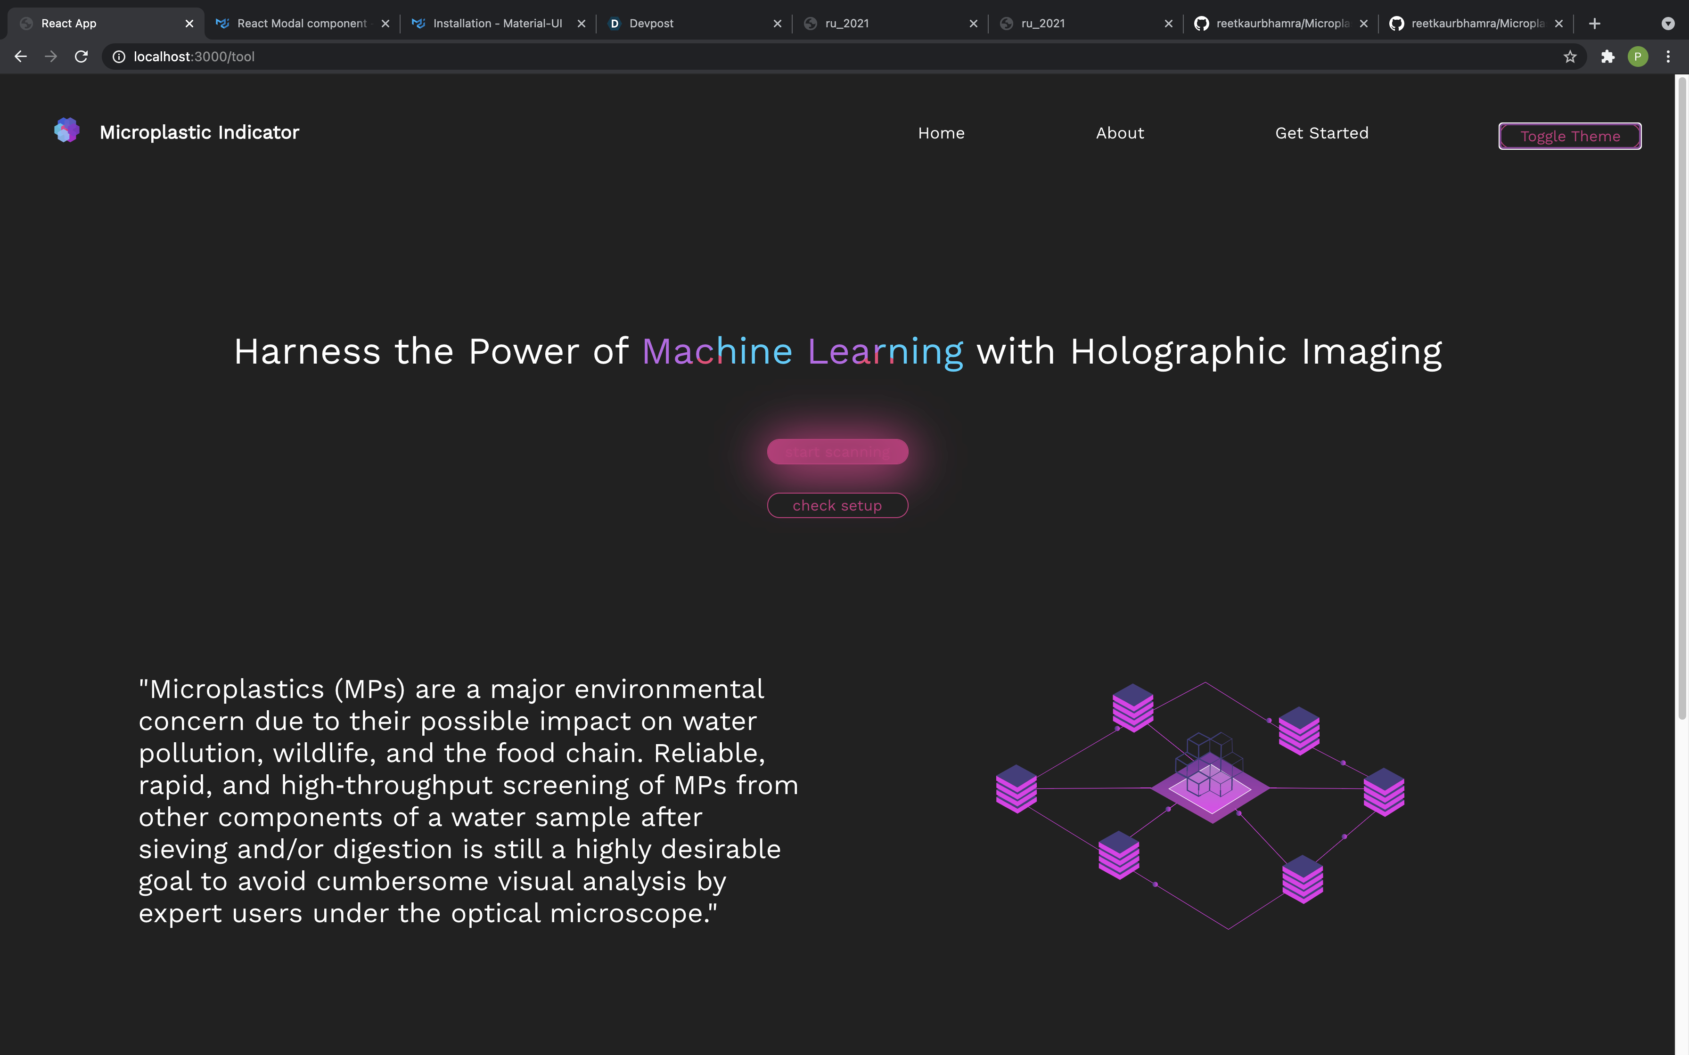Open the Chrome profile avatar
Screen dimensions: 1689x1055
tap(1637, 57)
